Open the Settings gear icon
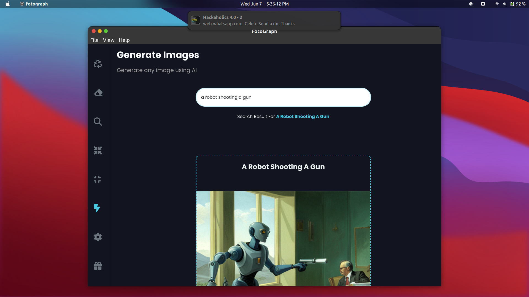 click(x=98, y=237)
